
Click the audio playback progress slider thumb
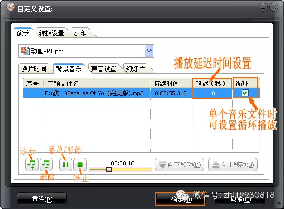tap(109, 170)
